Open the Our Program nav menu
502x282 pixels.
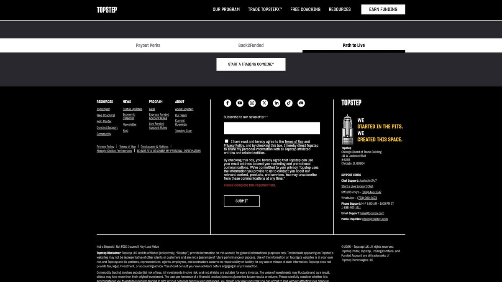226,10
